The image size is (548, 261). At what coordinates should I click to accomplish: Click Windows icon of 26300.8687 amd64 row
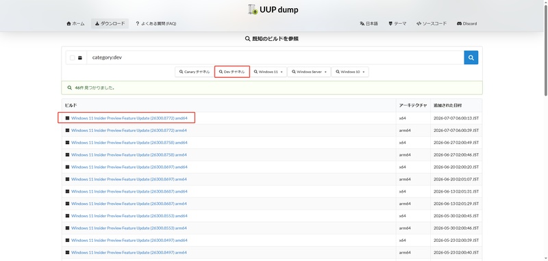click(67, 191)
